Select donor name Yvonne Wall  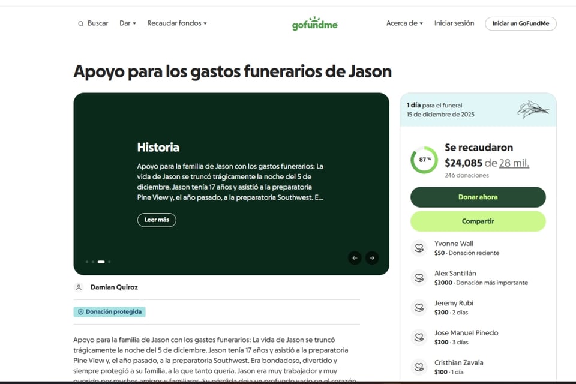454,244
